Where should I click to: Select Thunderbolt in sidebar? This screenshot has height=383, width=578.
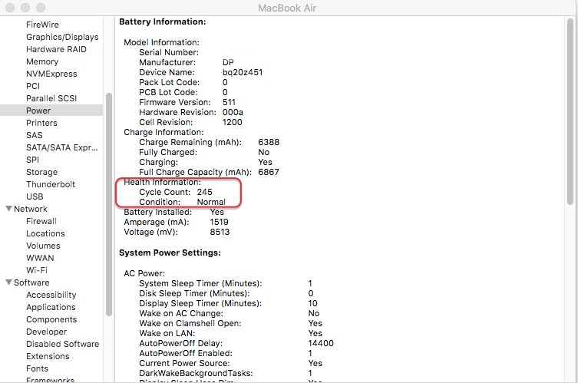pos(51,184)
